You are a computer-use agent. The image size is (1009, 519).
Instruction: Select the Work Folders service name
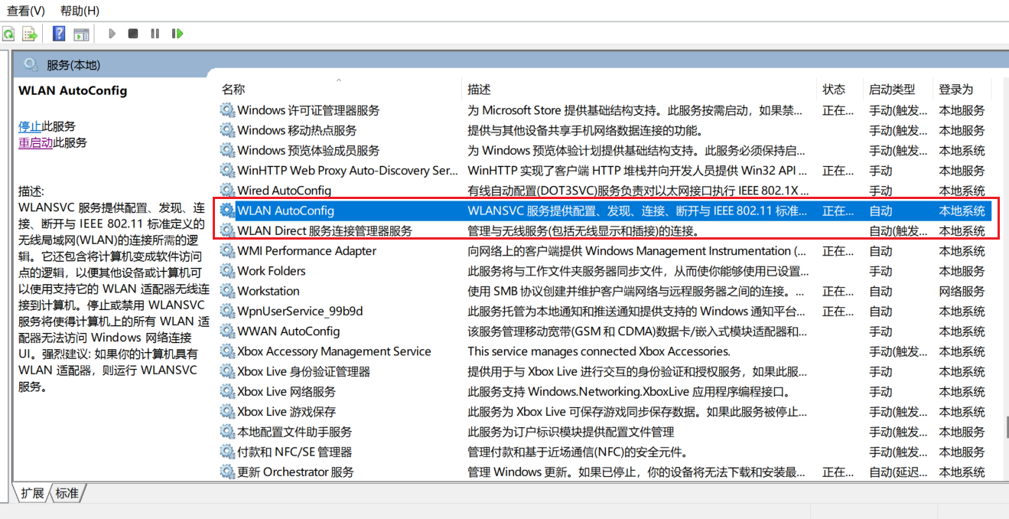click(x=272, y=271)
